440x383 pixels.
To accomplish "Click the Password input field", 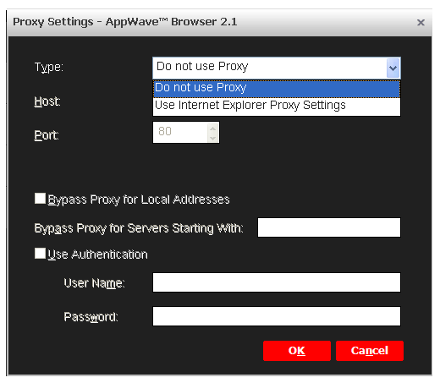I will pyautogui.click(x=277, y=316).
